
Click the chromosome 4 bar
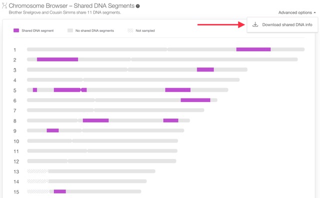tap(133, 79)
